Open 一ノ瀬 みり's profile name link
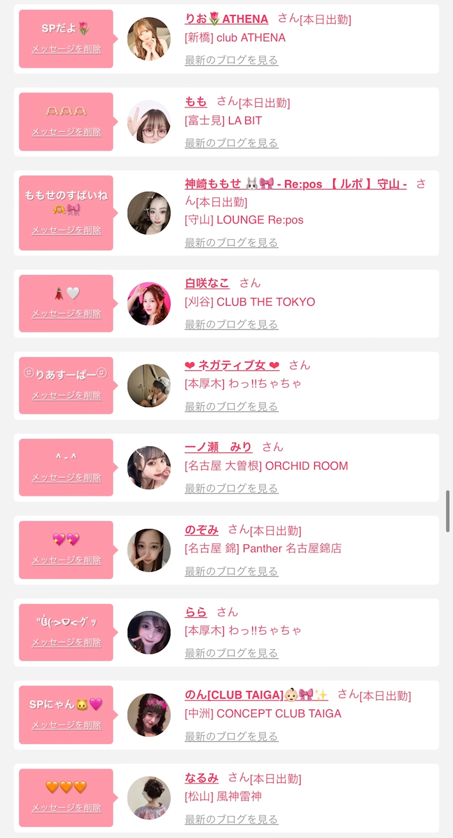The width and height of the screenshot is (453, 838). click(218, 447)
